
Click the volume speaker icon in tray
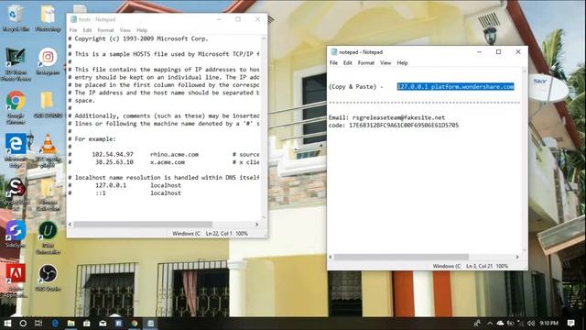(531, 324)
